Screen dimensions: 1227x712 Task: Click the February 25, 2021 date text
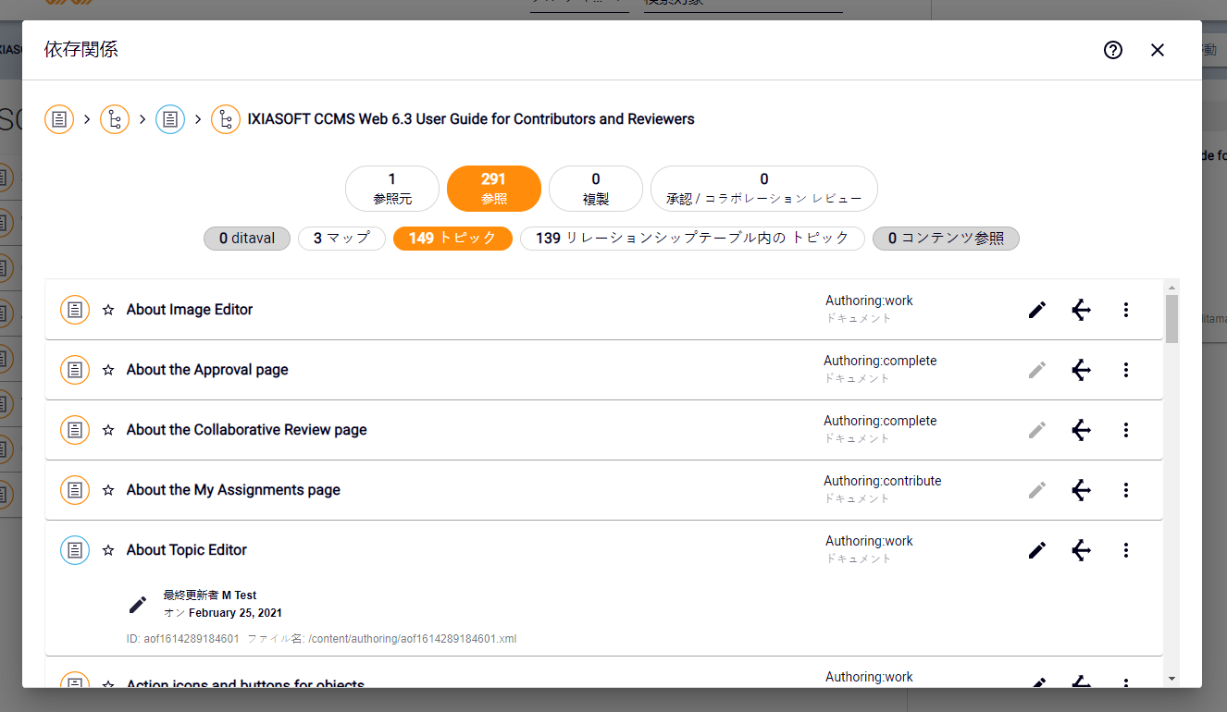tap(235, 613)
